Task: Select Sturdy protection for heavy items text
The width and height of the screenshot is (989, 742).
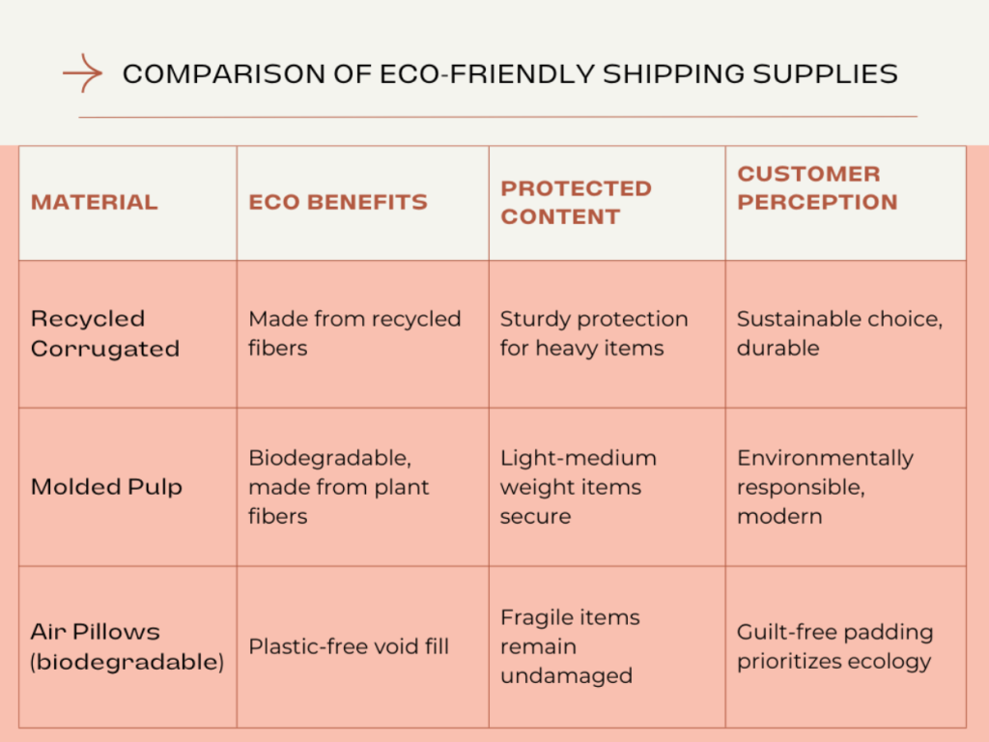Action: click(594, 333)
